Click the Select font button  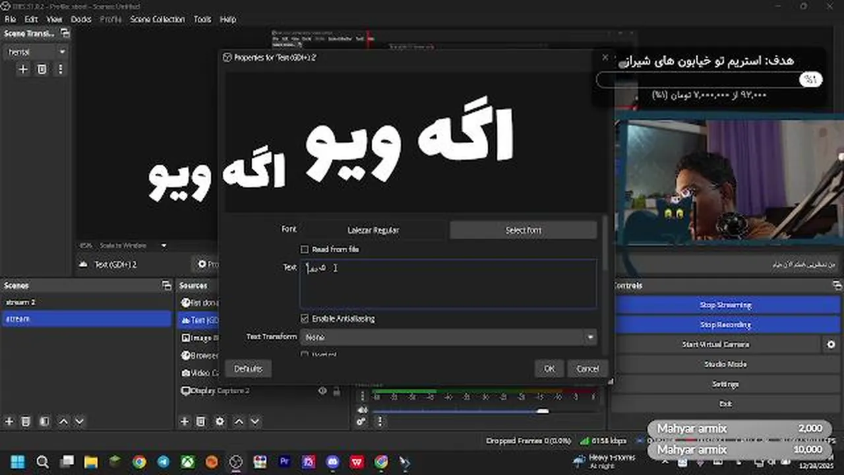523,230
